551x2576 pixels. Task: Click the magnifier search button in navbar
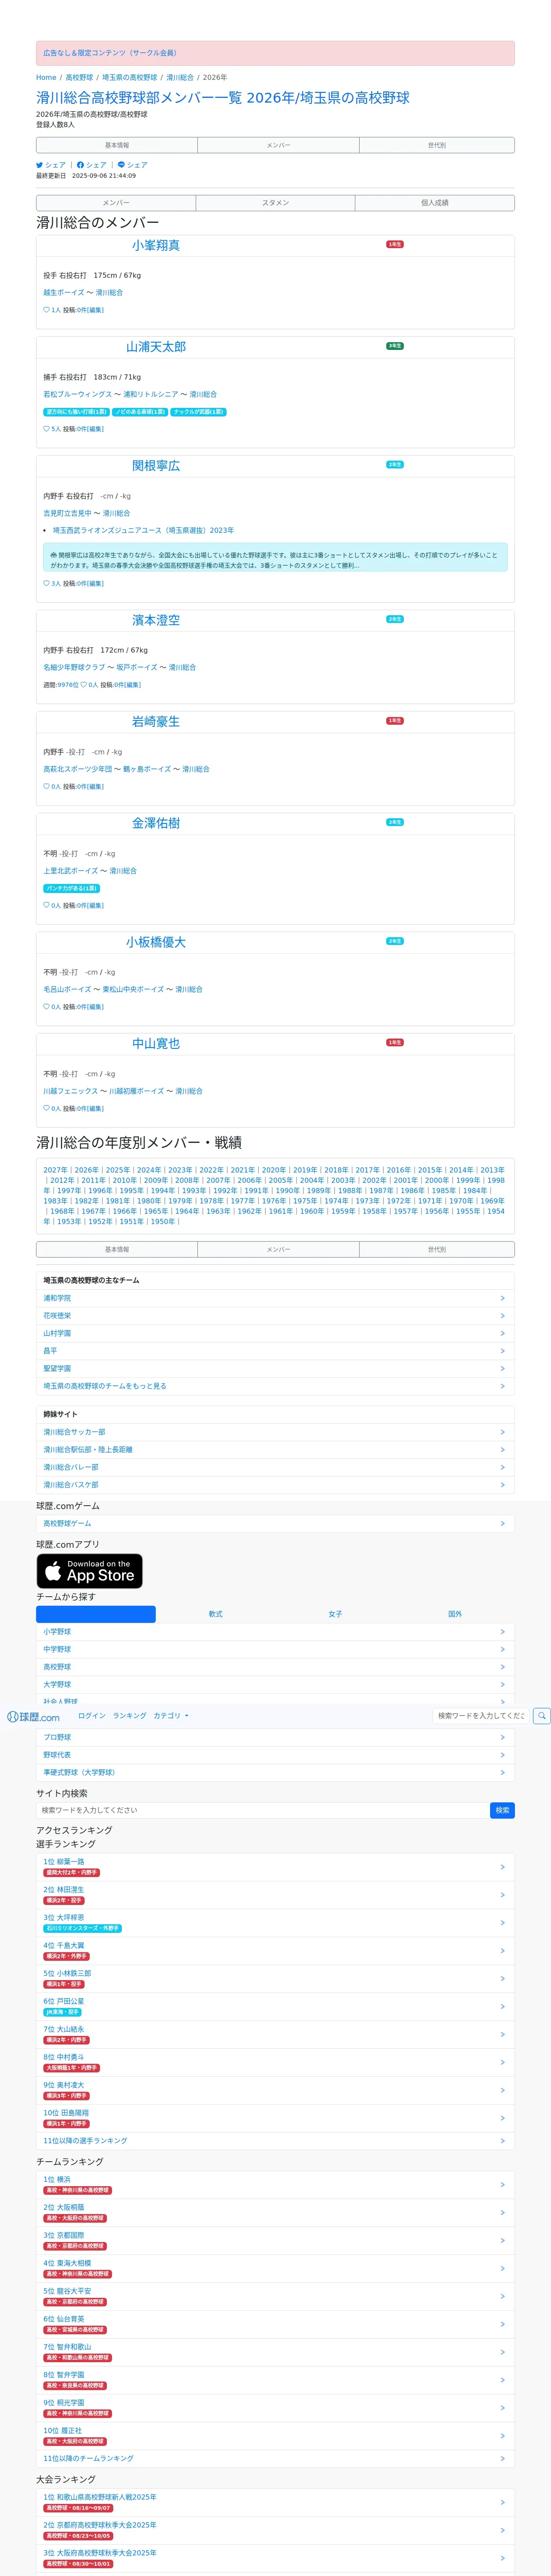pos(541,1716)
